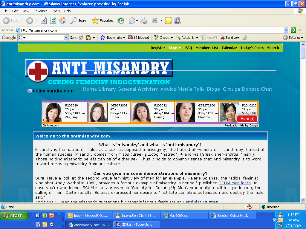Viewport: 306px width, 229px height.
Task: Open the Google Bookmarks dropdown
Action: pos(112,38)
